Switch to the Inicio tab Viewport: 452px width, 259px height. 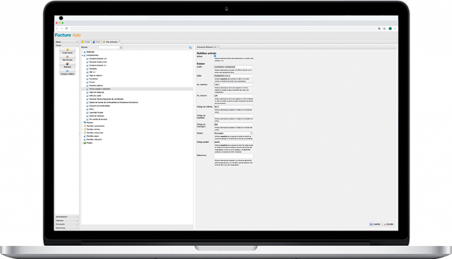[x=97, y=41]
